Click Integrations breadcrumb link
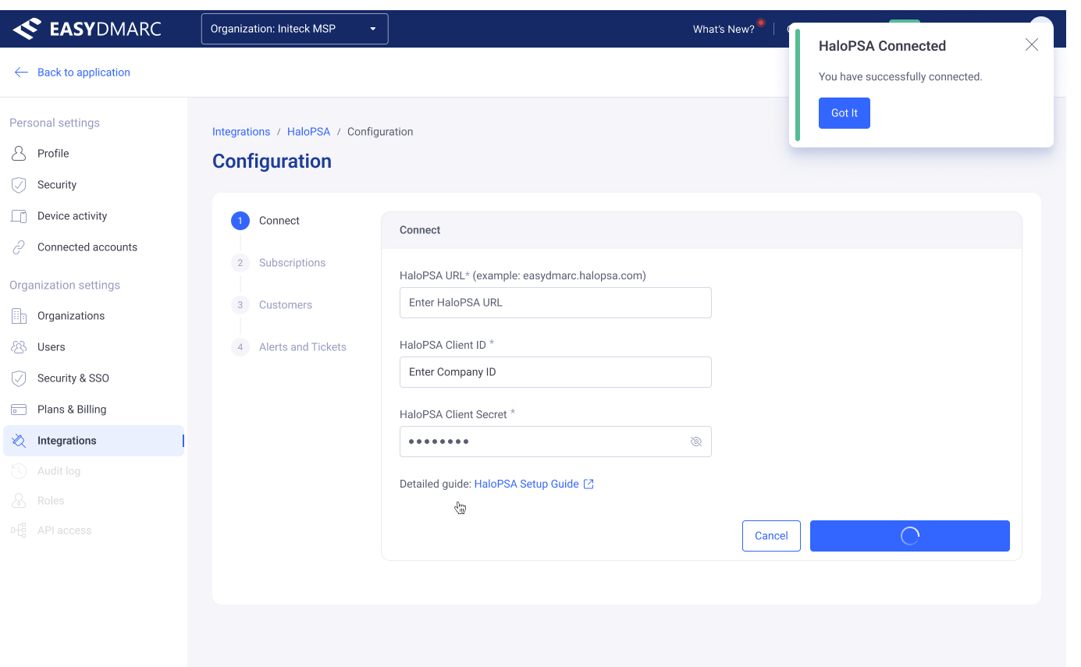The height and width of the screenshot is (667, 1081). pos(241,132)
